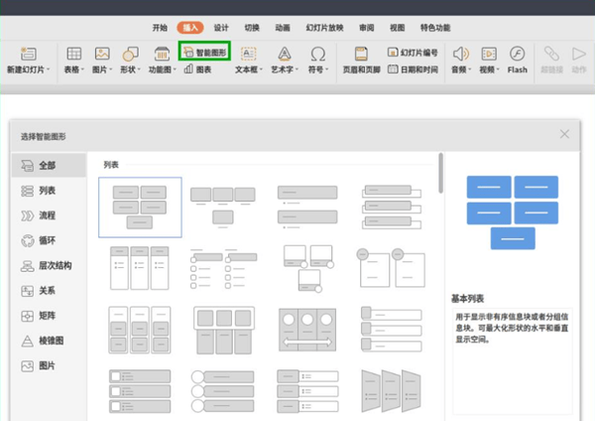Select the 插入 tab
This screenshot has width=595, height=421.
190,28
